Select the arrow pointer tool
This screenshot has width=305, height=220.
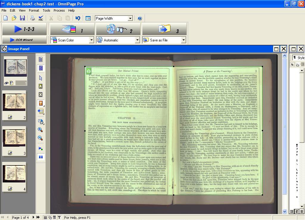tap(41, 78)
